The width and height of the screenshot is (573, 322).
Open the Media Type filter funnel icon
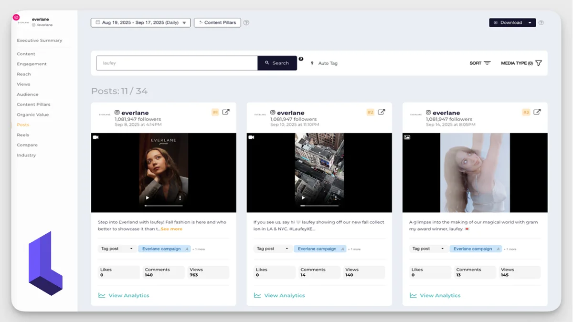[539, 62]
